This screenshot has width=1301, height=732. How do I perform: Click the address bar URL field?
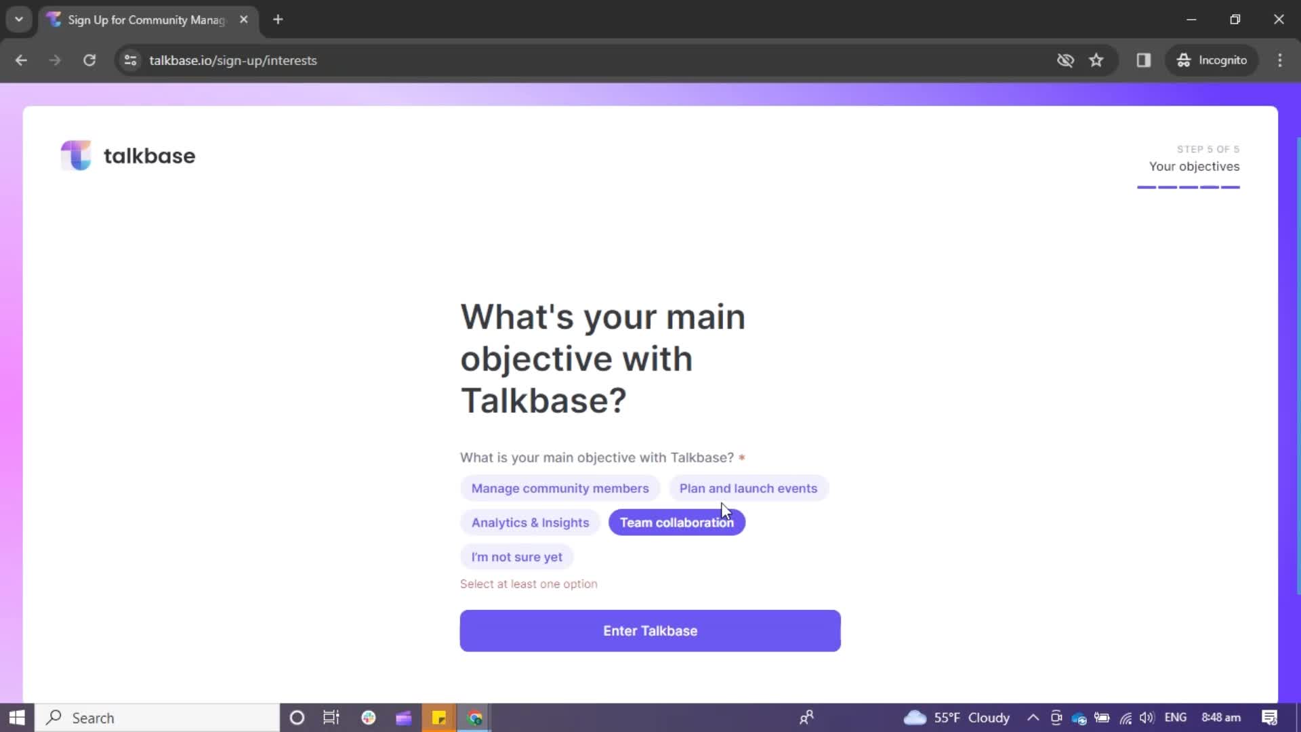232,60
